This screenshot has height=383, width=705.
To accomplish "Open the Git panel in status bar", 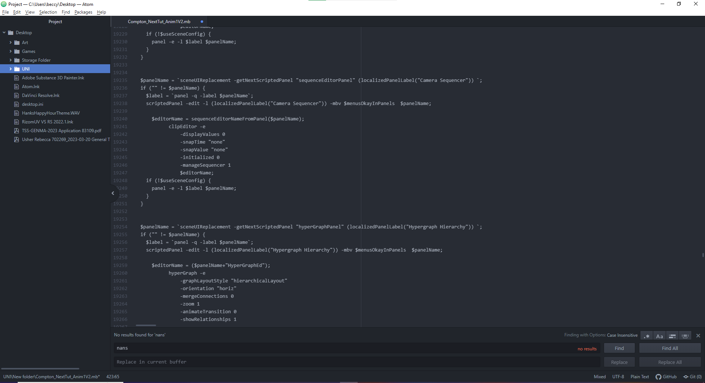I will point(693,377).
